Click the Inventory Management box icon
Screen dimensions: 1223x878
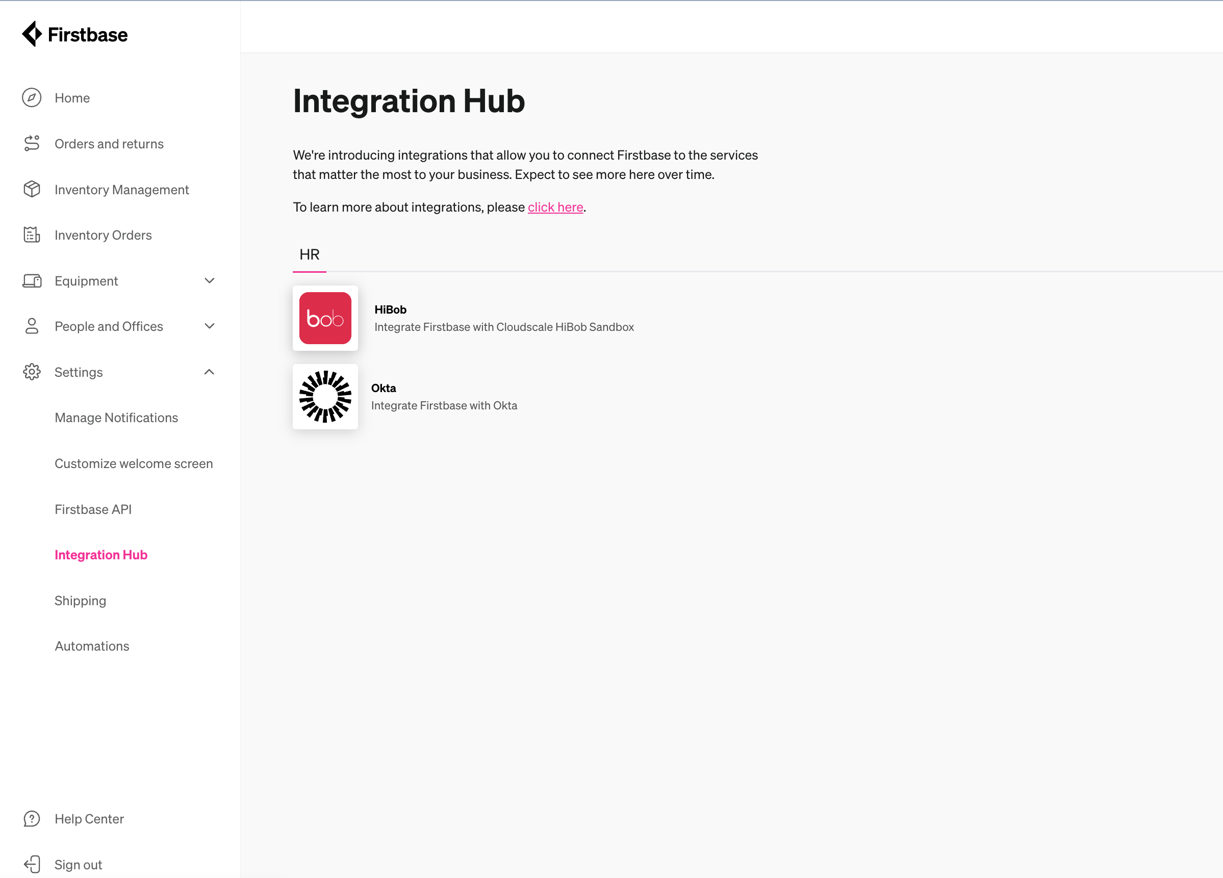click(32, 189)
